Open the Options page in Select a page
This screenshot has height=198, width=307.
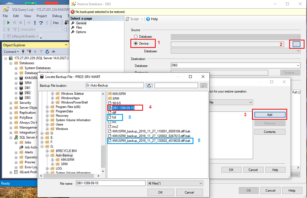pos(81,32)
